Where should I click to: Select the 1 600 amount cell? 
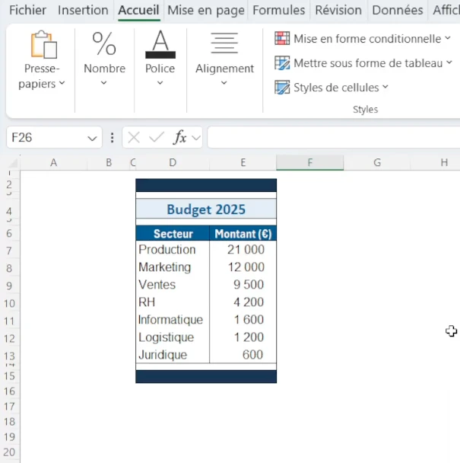point(243,320)
